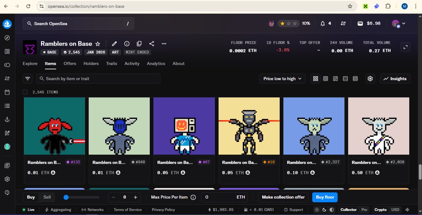Image resolution: width=422 pixels, height=215 pixels.
Task: Open the Explore tab
Action: [x=30, y=64]
